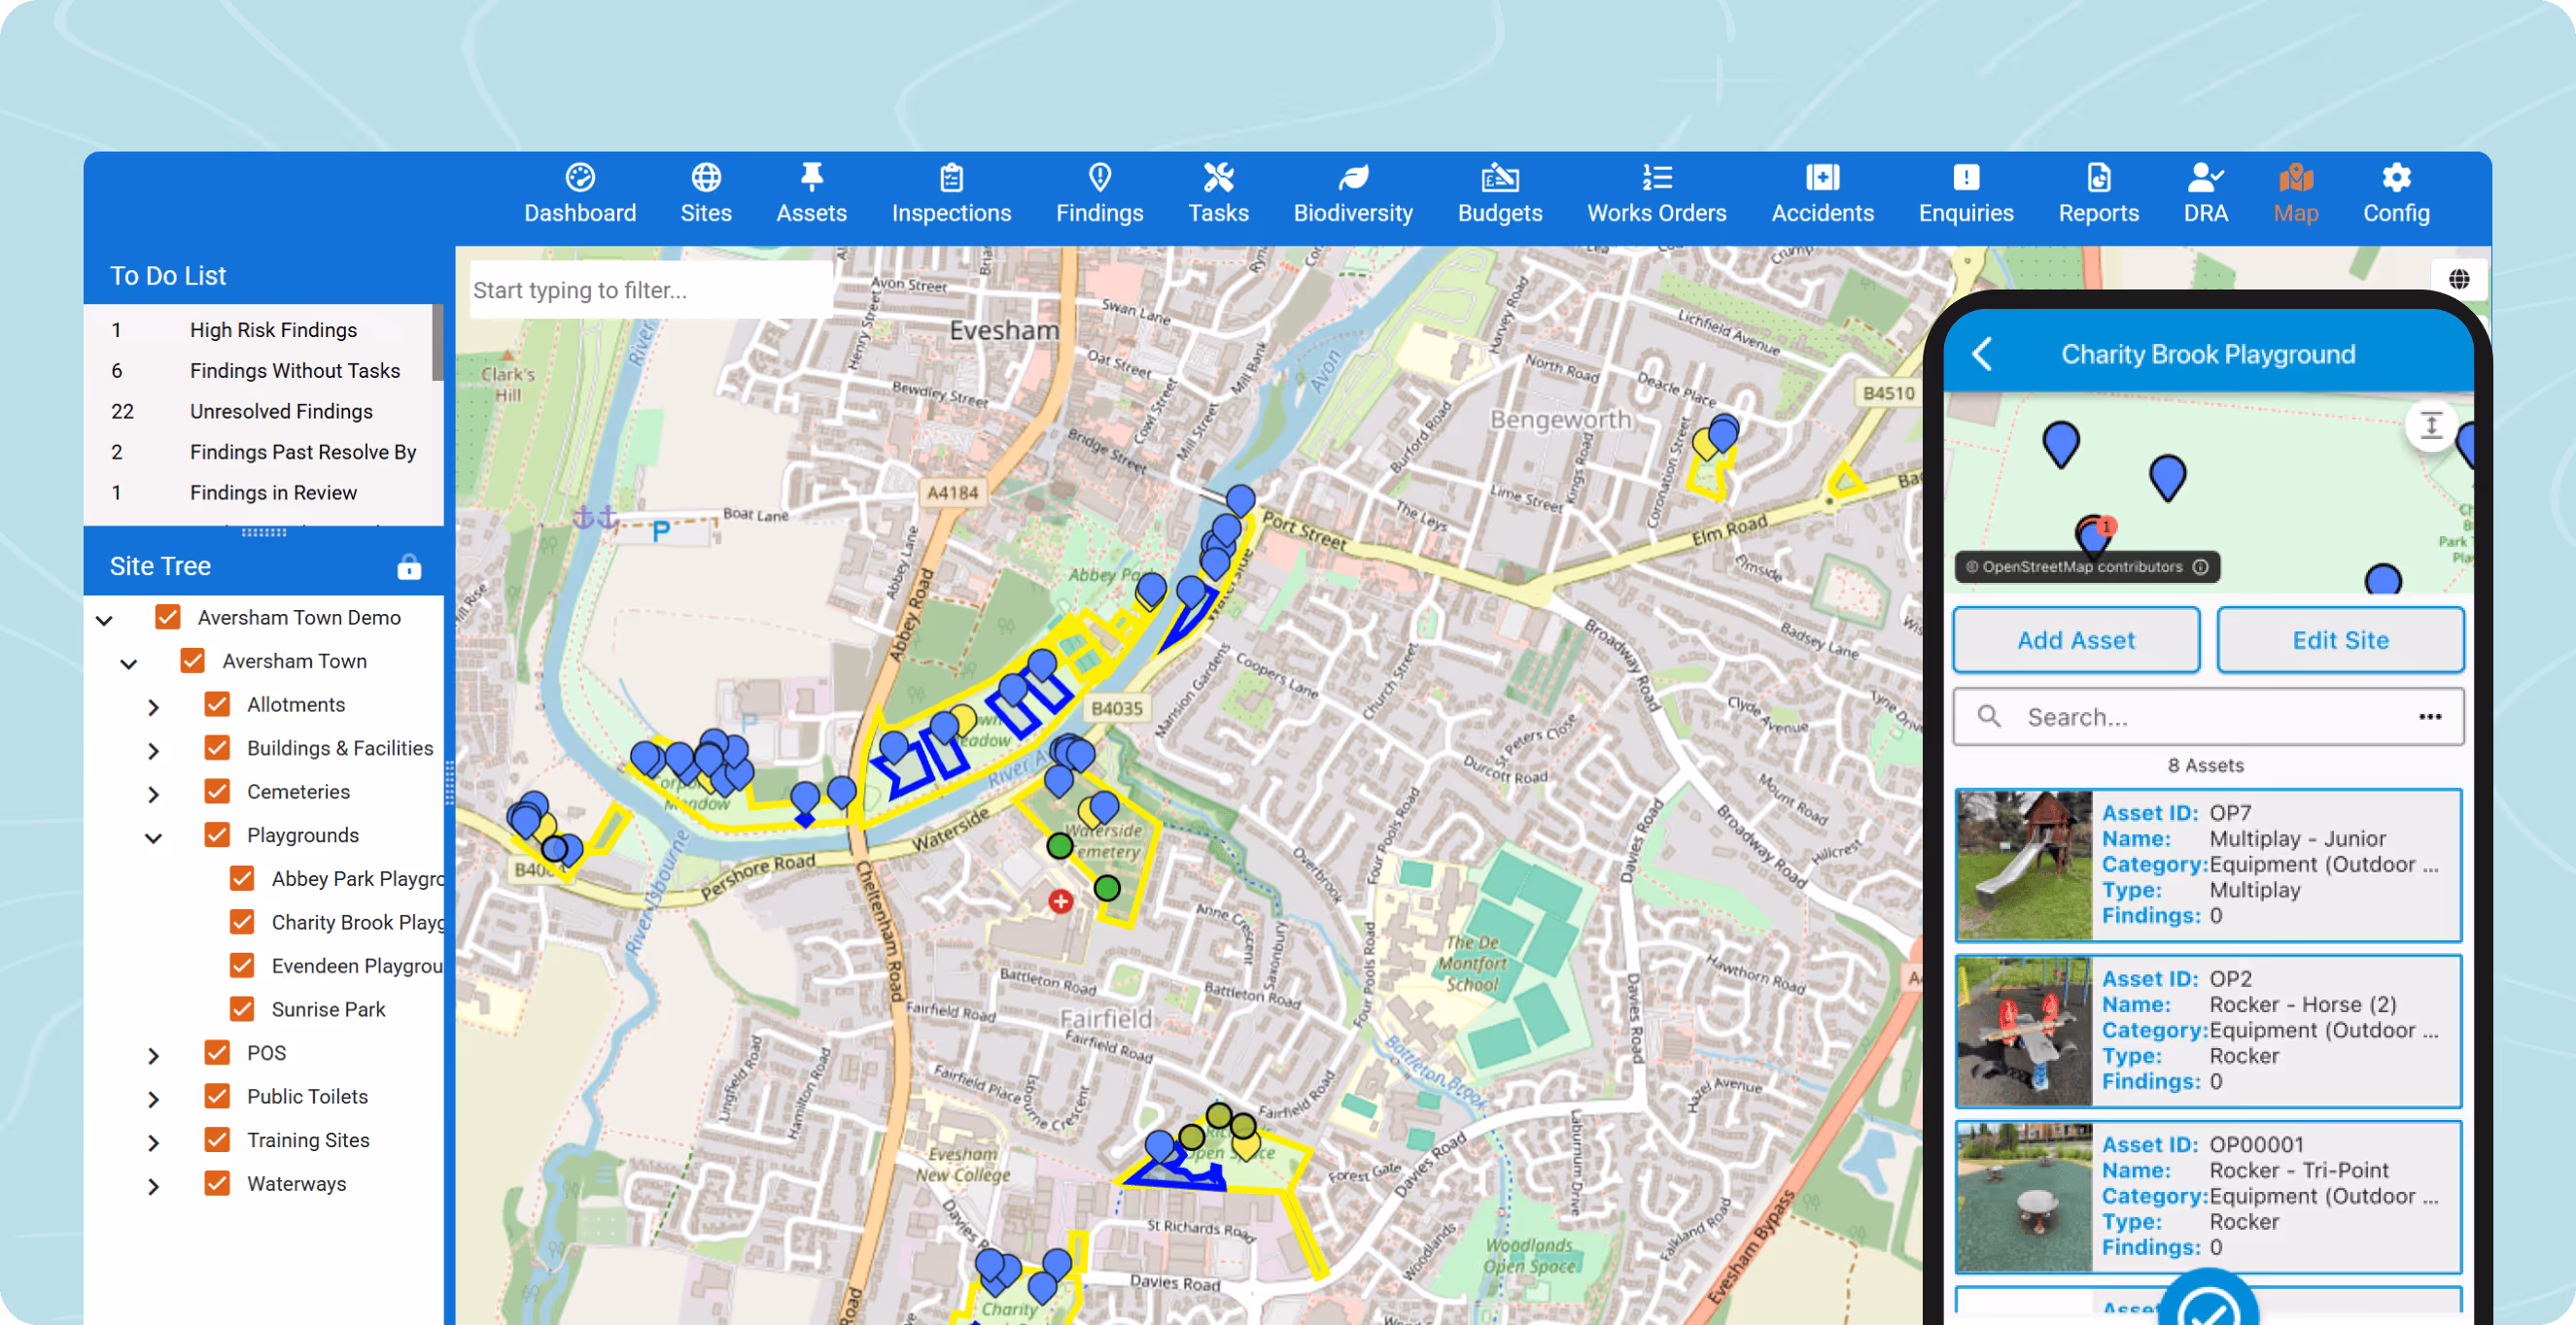Collapse the Aversham Town Demo node
This screenshot has width=2576, height=1325.
click(x=104, y=621)
